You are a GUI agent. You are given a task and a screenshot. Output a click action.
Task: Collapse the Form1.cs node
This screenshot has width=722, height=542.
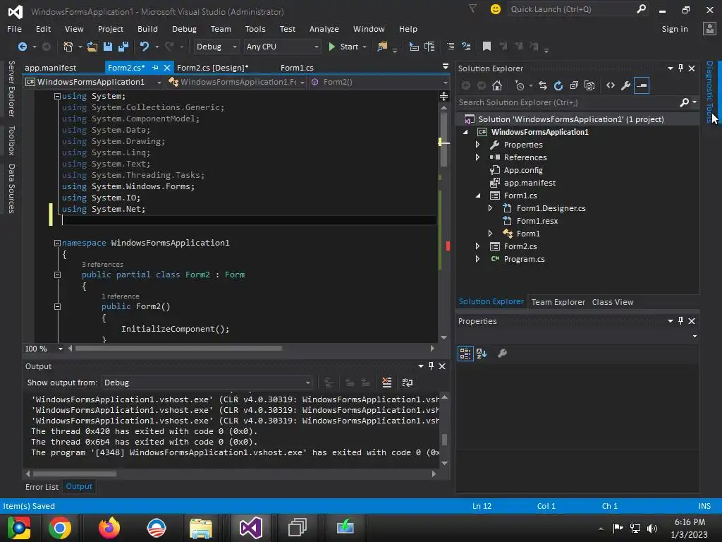478,195
